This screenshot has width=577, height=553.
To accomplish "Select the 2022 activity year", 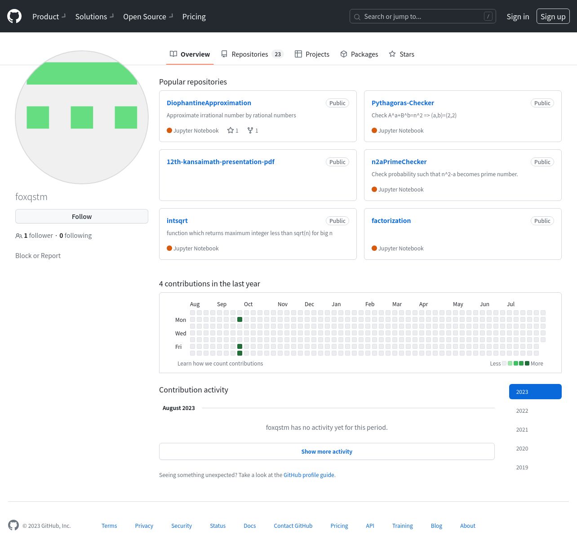I will tap(535, 410).
